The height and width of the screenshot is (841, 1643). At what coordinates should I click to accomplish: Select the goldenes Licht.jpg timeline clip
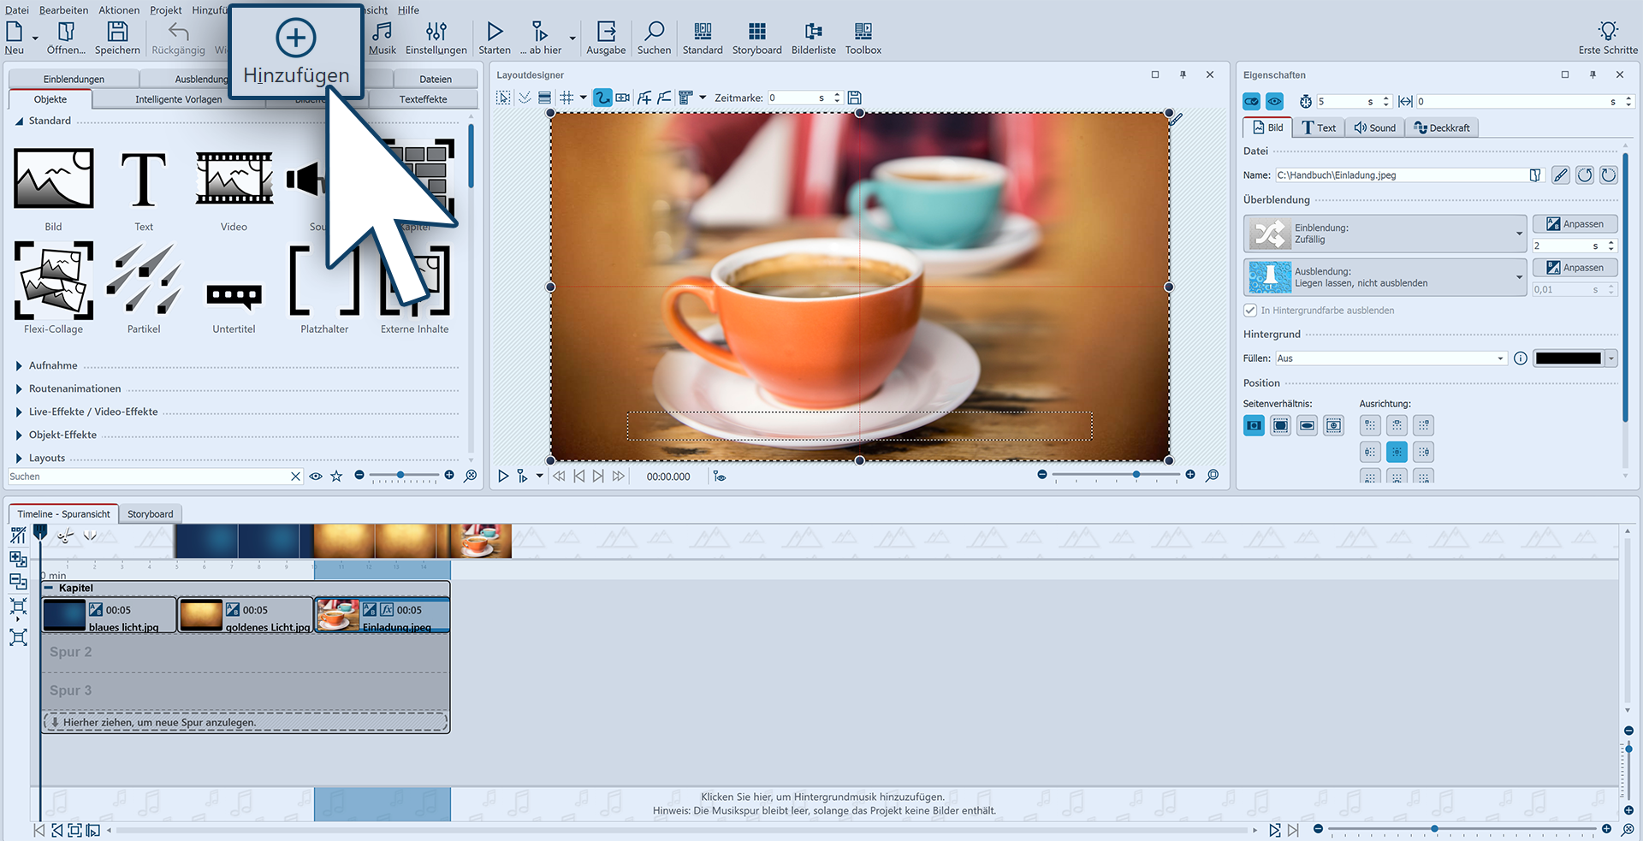[x=246, y=616]
